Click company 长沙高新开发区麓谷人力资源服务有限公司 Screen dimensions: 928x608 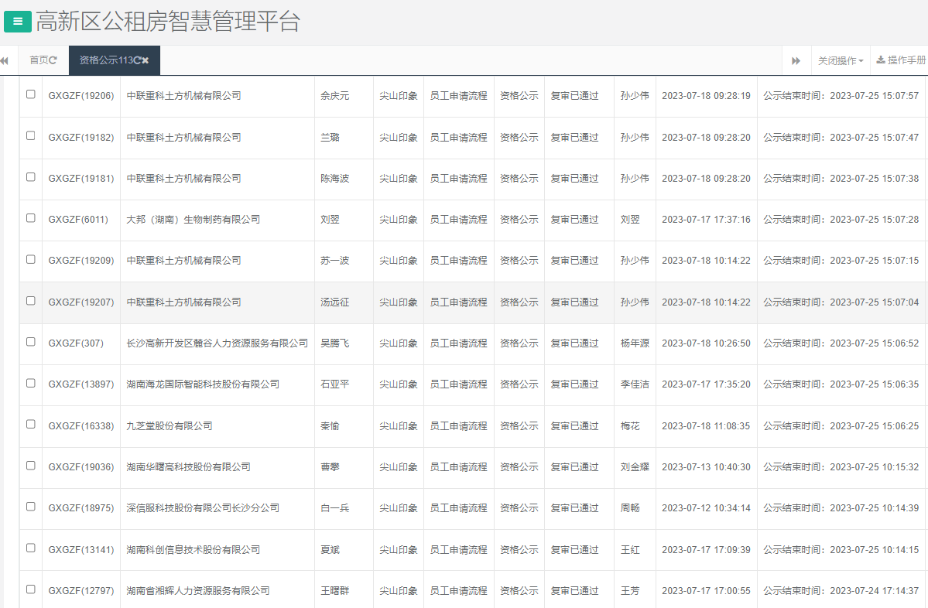click(217, 343)
